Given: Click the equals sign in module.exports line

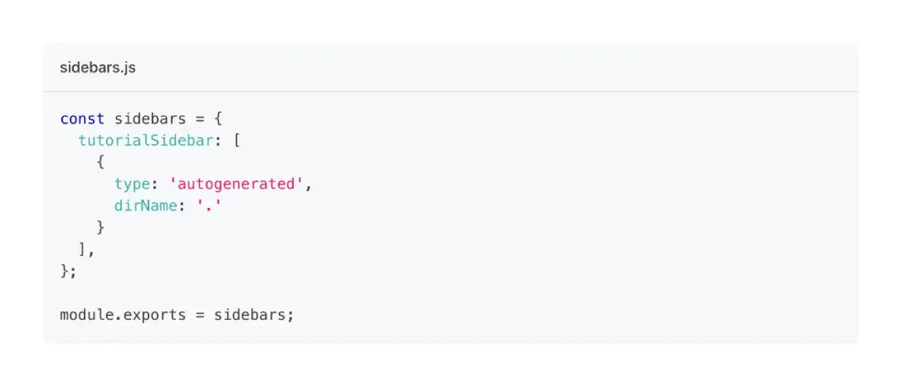Looking at the screenshot, I should tap(200, 314).
